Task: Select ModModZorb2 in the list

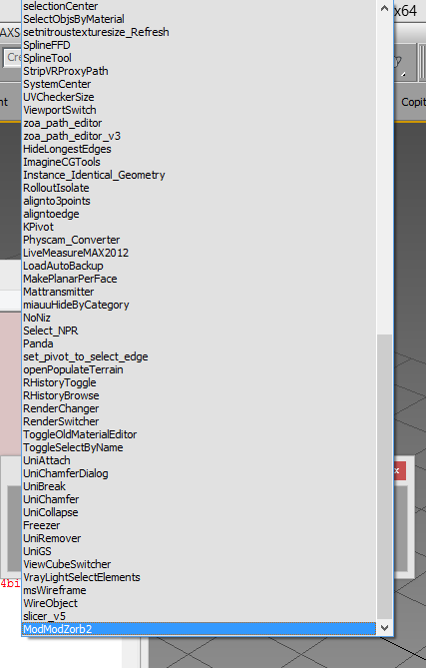Action: pos(199,629)
